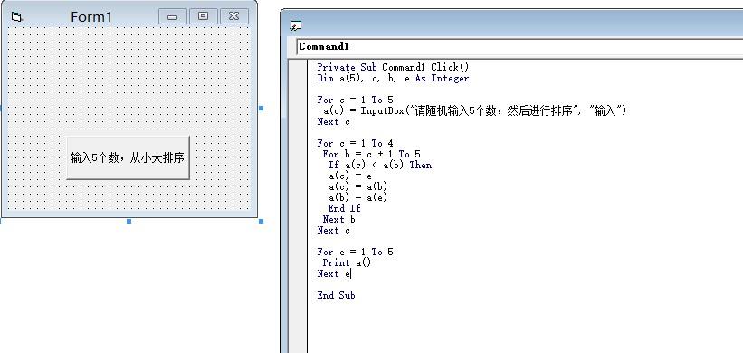Screen dimensions: 743x353
Task: Click the Form1 title text
Action: pos(91,17)
